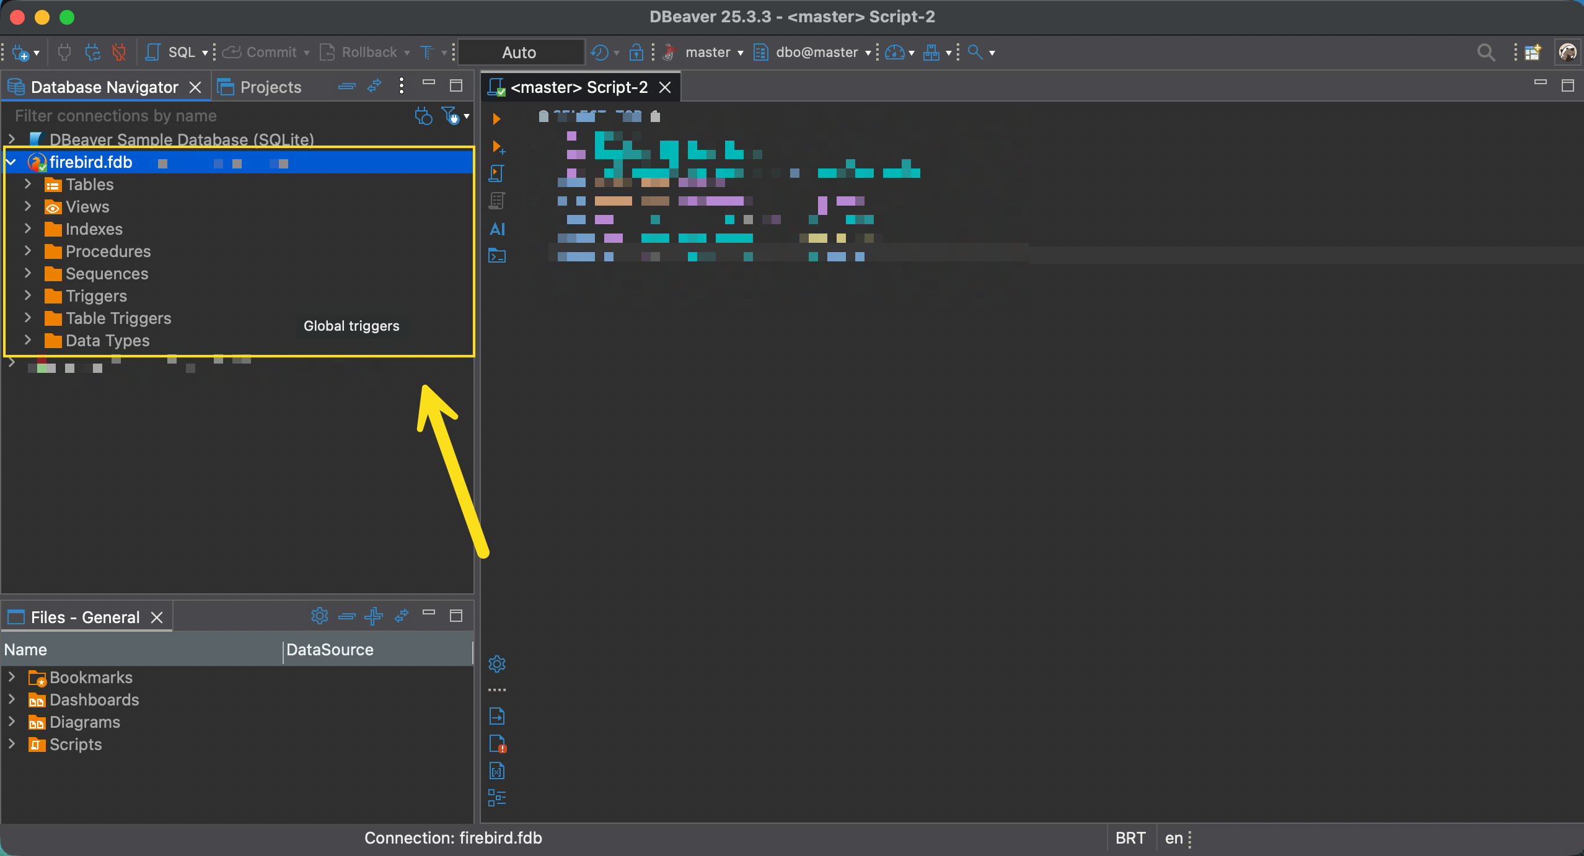Image resolution: width=1584 pixels, height=856 pixels.
Task: Collapse the firebird.fdb connection node
Action: [11, 162]
